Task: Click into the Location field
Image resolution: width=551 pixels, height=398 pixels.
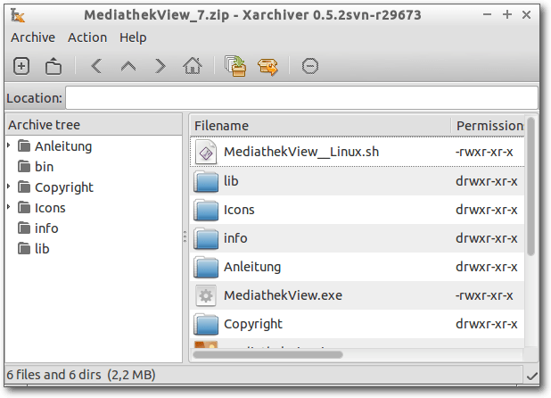Action: coord(302,98)
